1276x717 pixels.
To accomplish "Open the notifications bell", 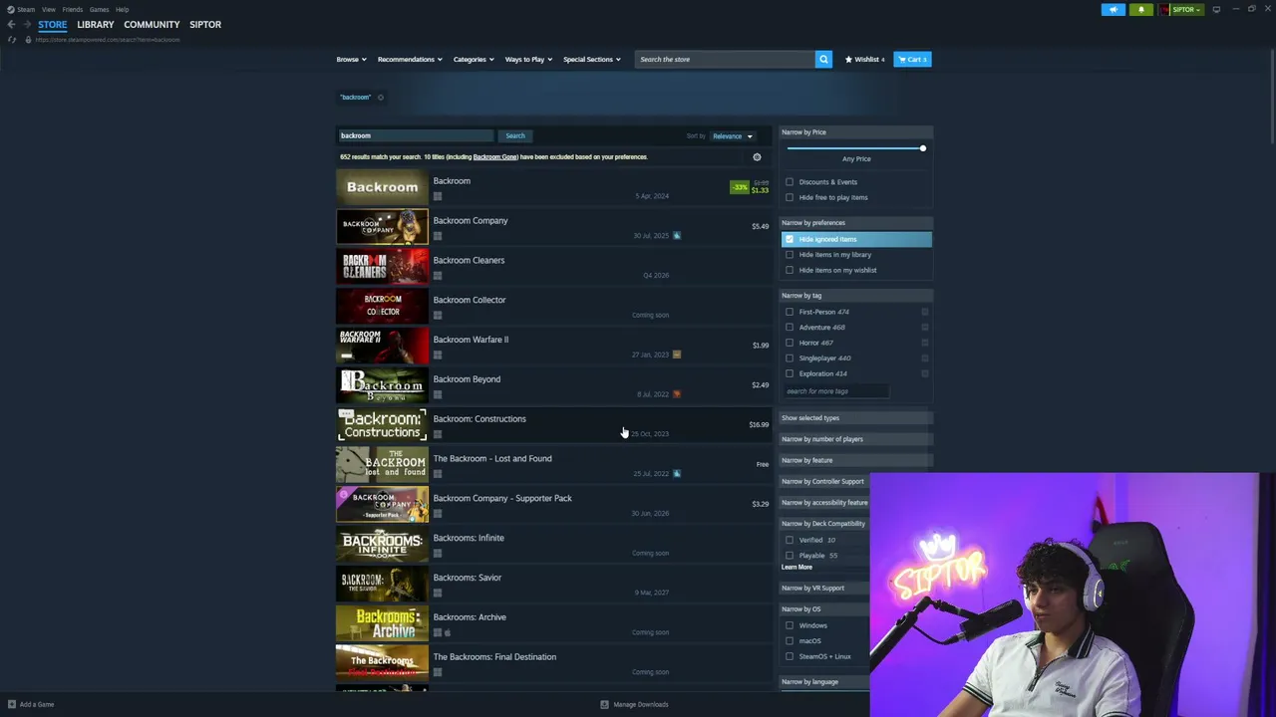I will point(1141,10).
